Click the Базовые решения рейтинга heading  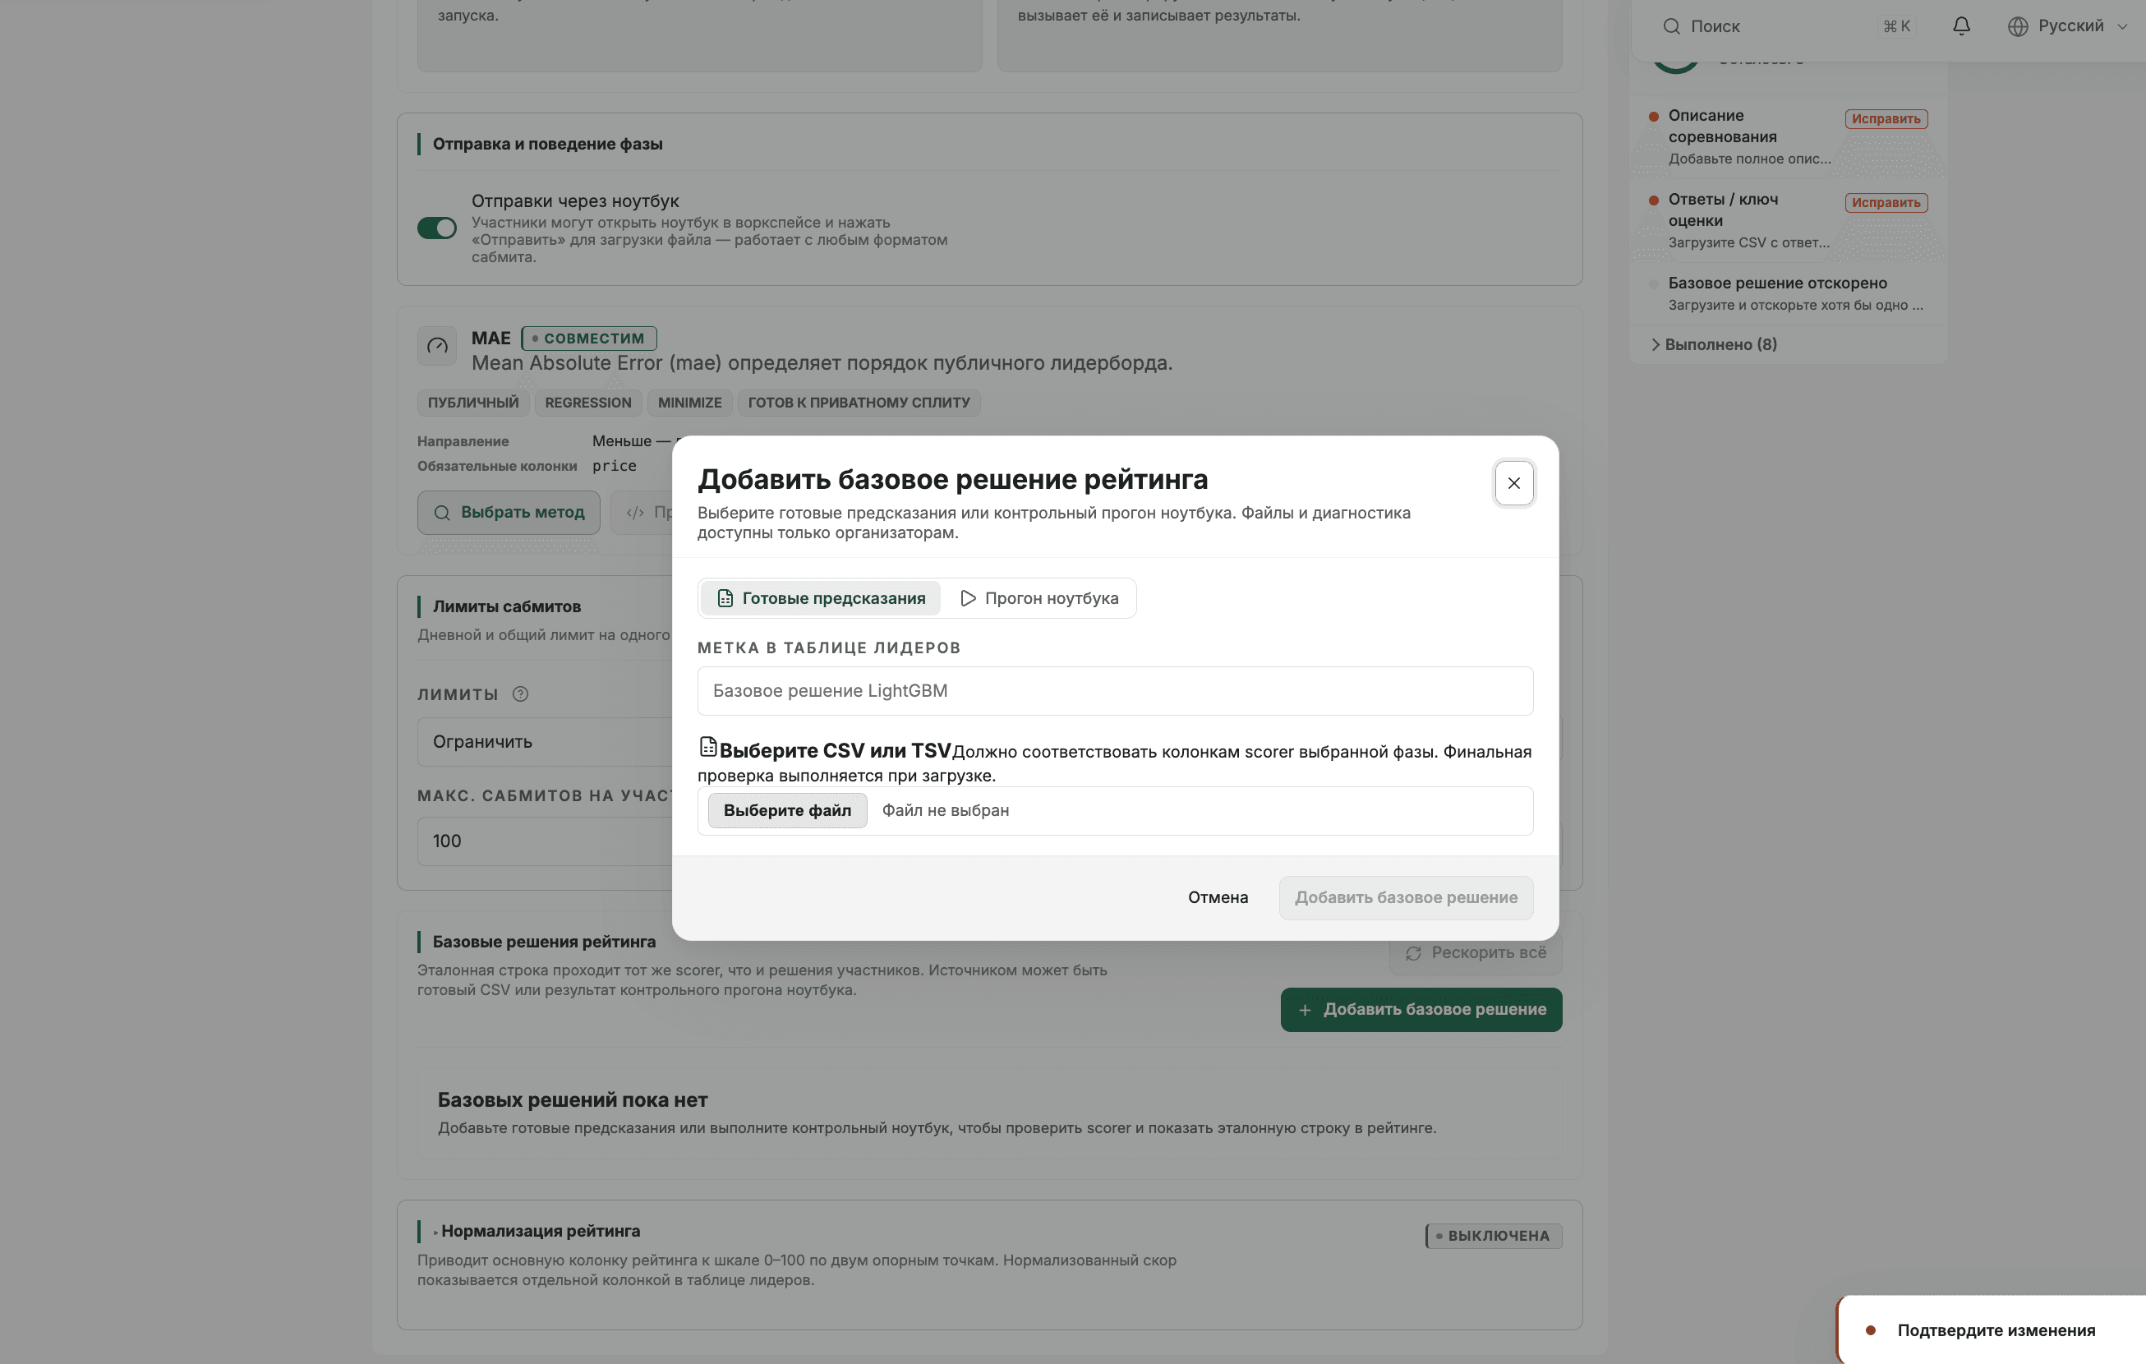pyautogui.click(x=544, y=942)
